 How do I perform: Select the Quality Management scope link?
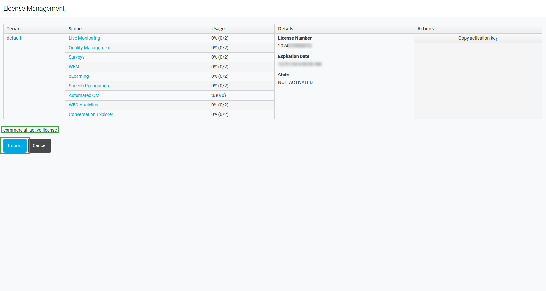click(90, 48)
